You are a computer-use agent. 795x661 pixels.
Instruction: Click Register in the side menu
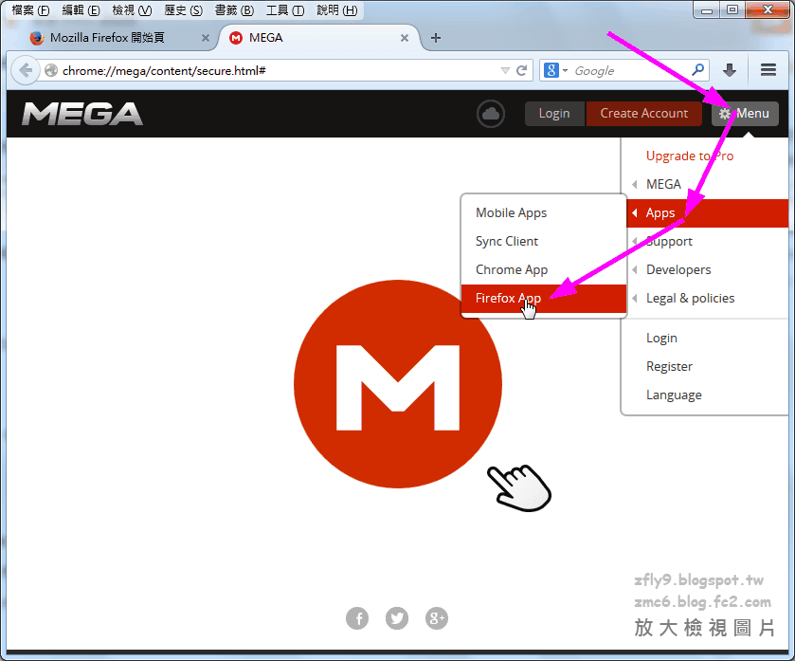(669, 367)
